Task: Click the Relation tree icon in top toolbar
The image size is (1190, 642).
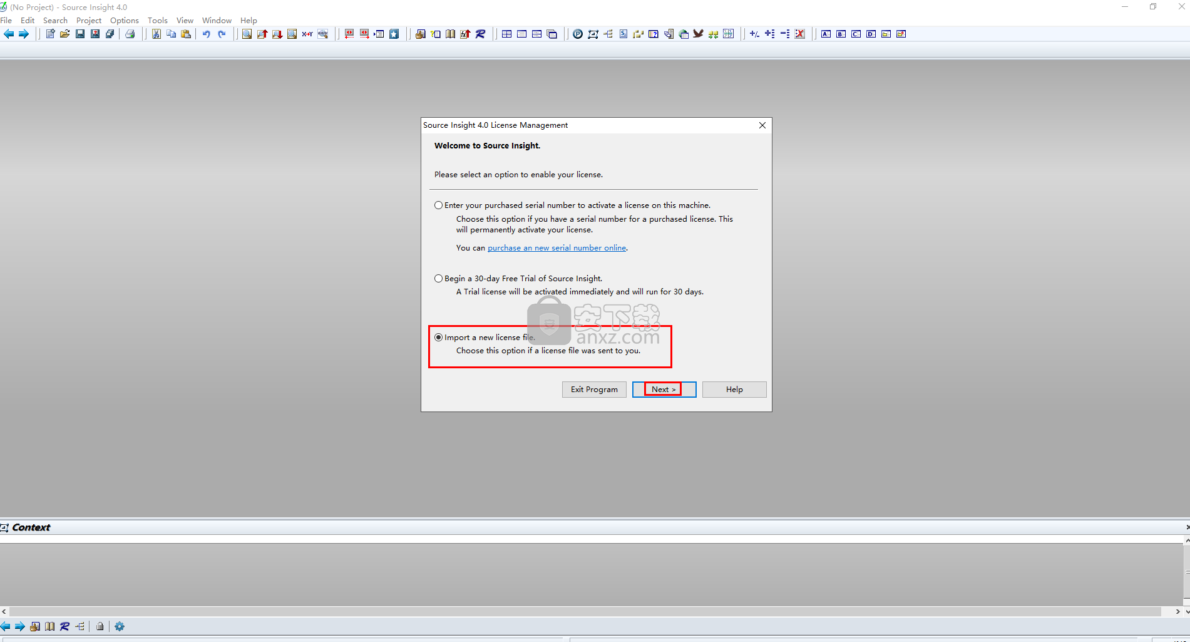Action: (x=608, y=34)
